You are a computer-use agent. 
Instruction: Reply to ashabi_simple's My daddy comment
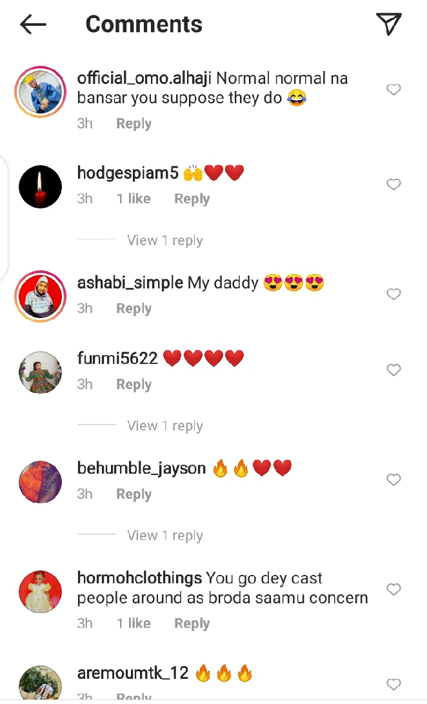coord(134,308)
